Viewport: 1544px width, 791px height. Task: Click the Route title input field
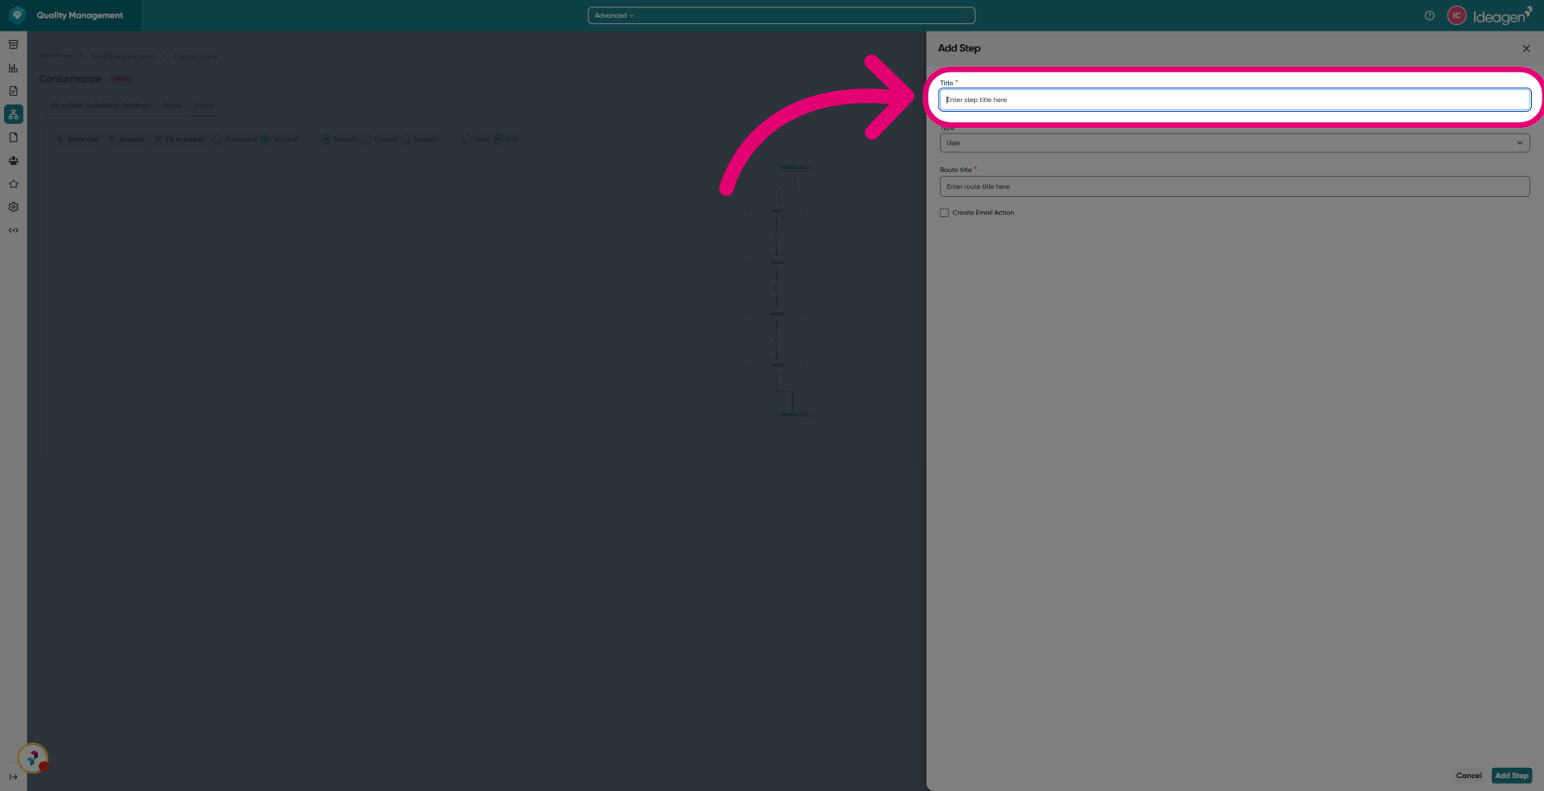[1234, 186]
